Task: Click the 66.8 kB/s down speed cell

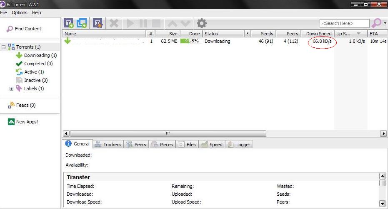Action: click(322, 41)
